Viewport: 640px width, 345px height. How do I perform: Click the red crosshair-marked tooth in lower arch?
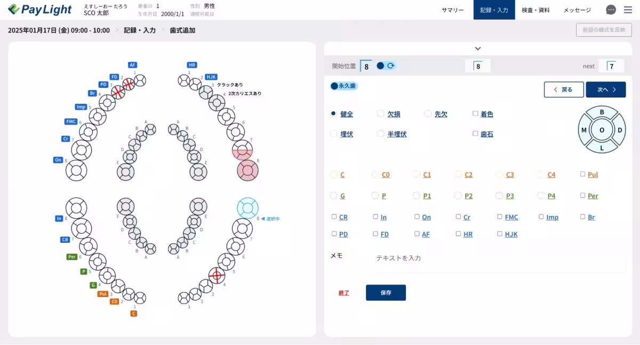click(218, 276)
